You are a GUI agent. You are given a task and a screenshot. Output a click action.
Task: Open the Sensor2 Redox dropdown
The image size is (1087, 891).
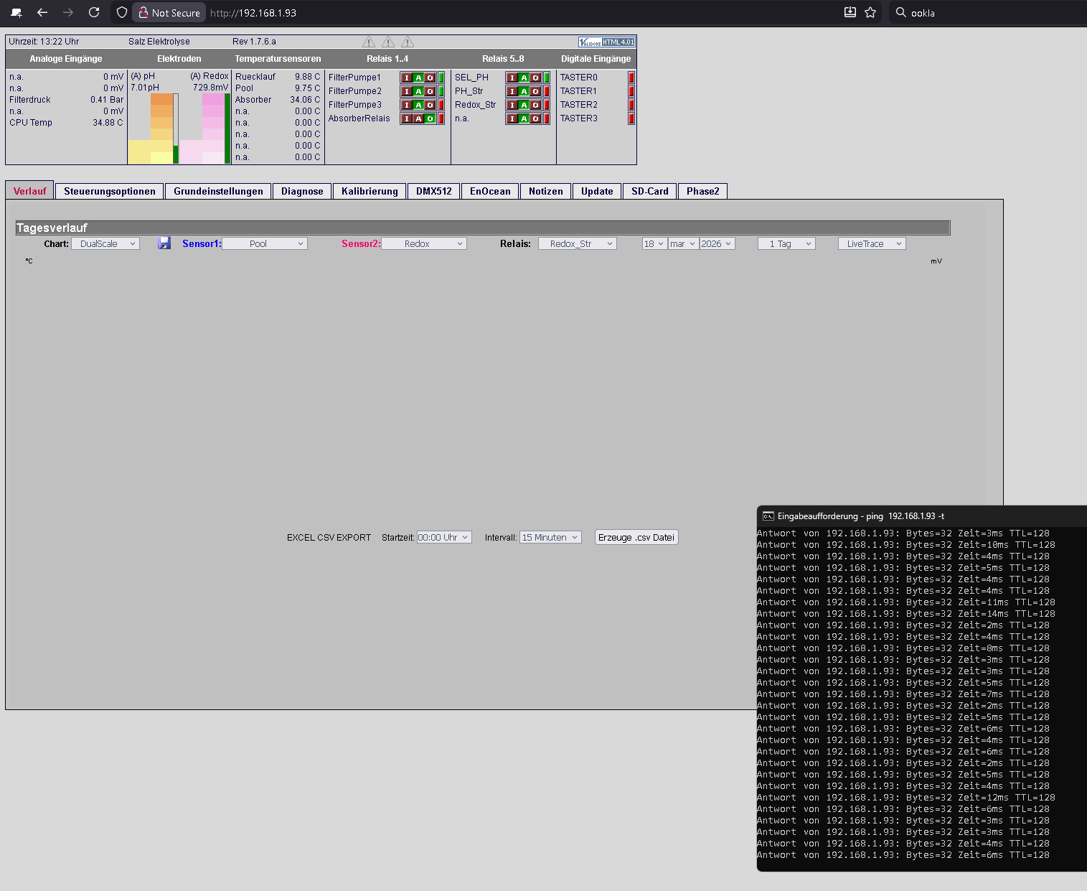point(424,244)
